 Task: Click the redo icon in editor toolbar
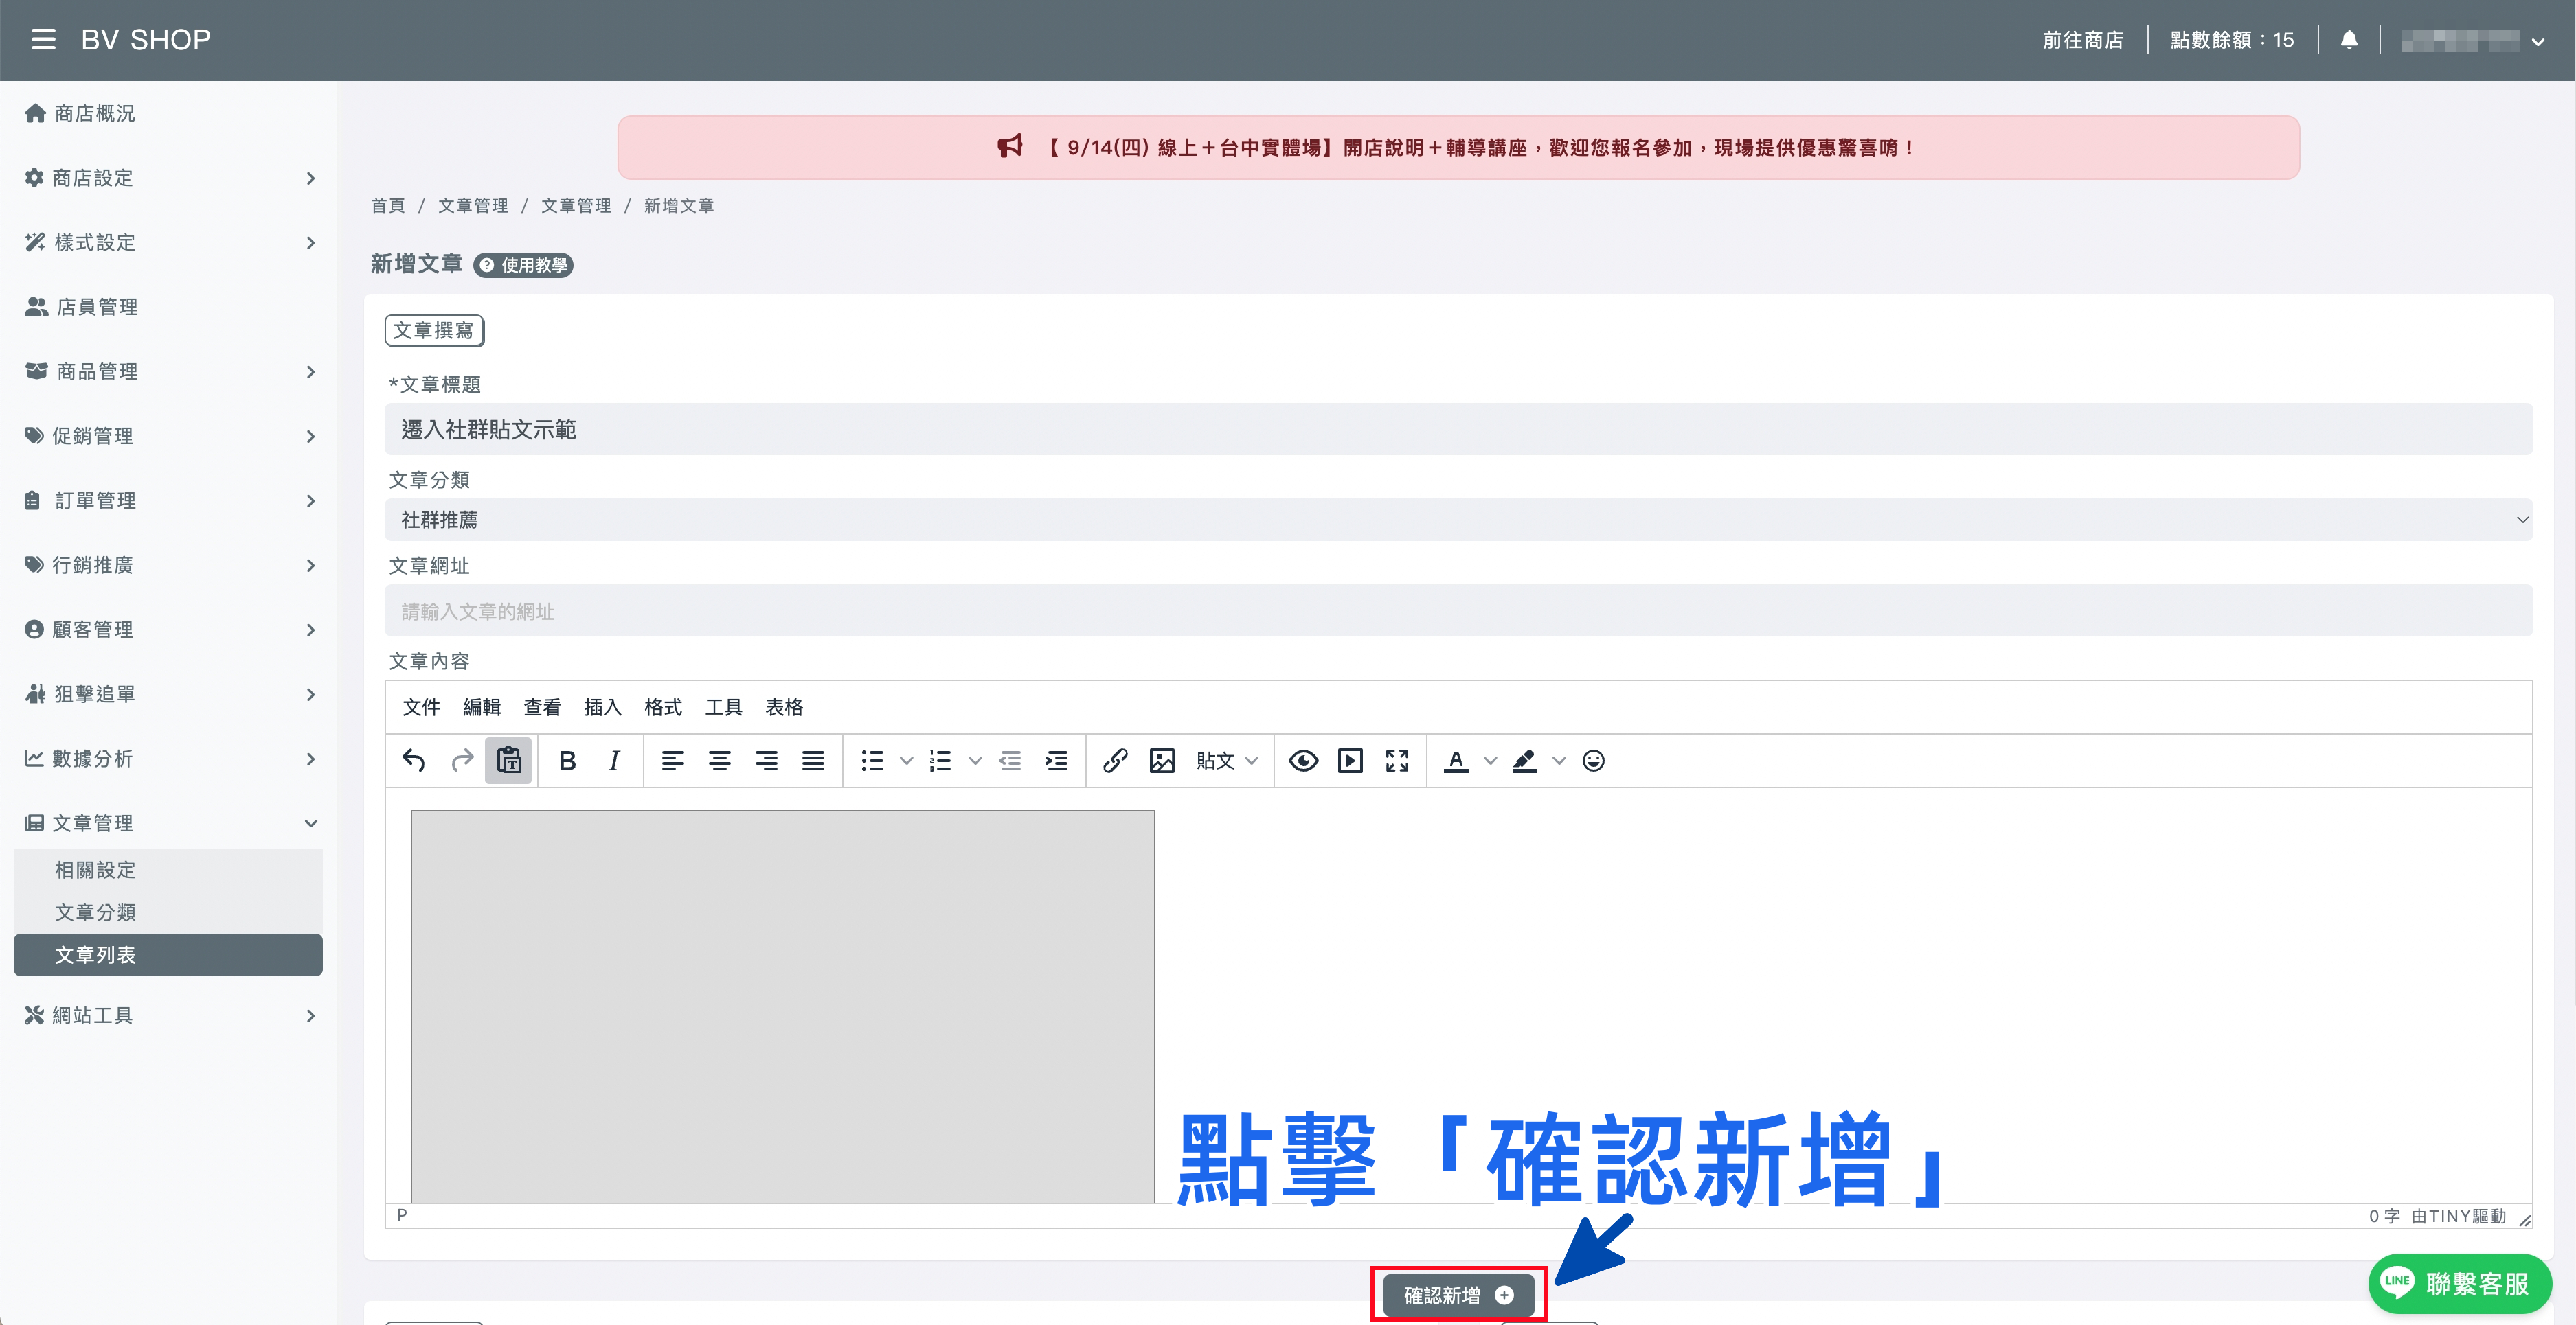tap(461, 761)
